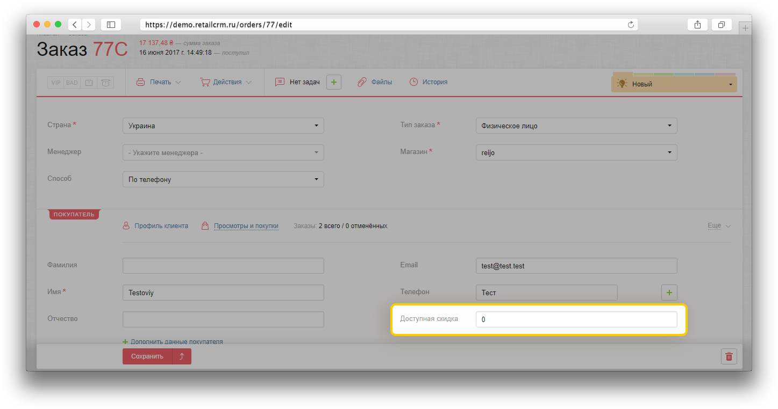Click the Safari address bar

(389, 25)
